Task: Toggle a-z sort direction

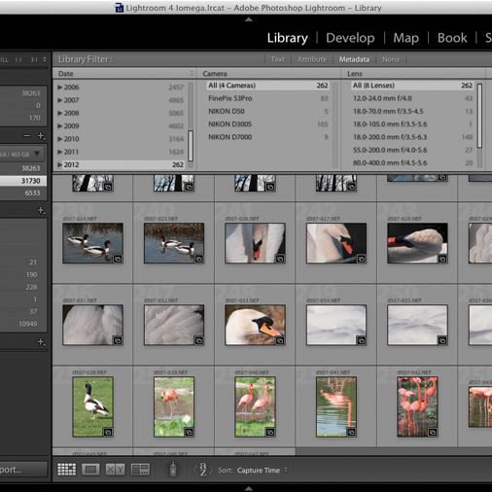Action: tap(203, 470)
